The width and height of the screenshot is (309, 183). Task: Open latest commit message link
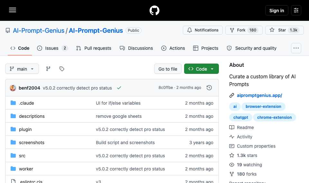click(x=77, y=88)
